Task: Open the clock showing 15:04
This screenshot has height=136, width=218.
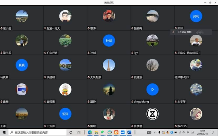Action: click(x=203, y=132)
